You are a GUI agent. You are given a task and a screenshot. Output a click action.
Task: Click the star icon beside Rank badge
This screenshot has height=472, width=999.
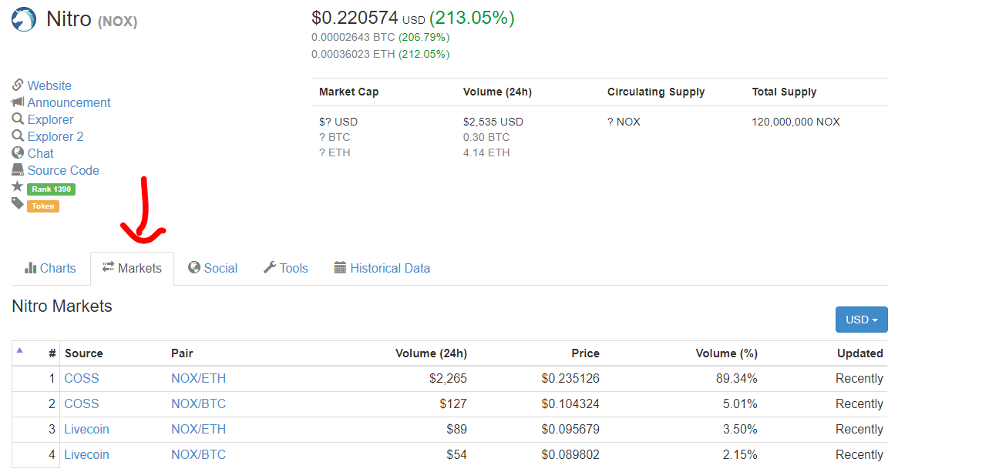tap(18, 187)
